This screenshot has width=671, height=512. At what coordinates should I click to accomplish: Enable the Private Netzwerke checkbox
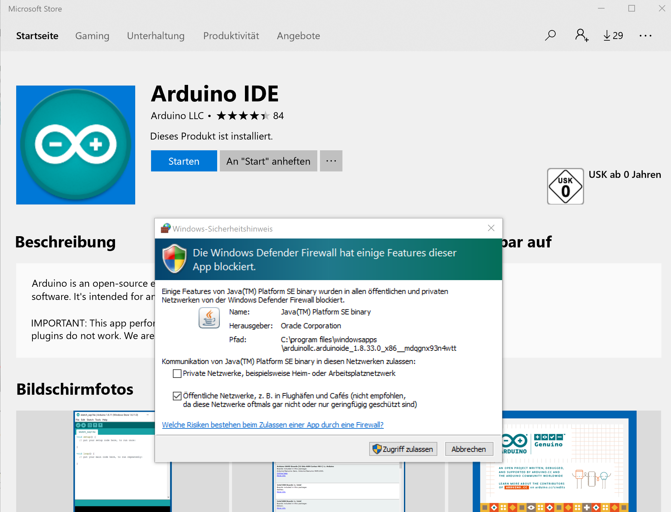[177, 373]
